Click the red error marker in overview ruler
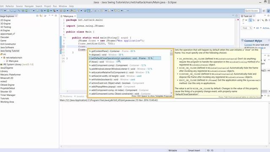 pyautogui.click(x=238, y=20)
